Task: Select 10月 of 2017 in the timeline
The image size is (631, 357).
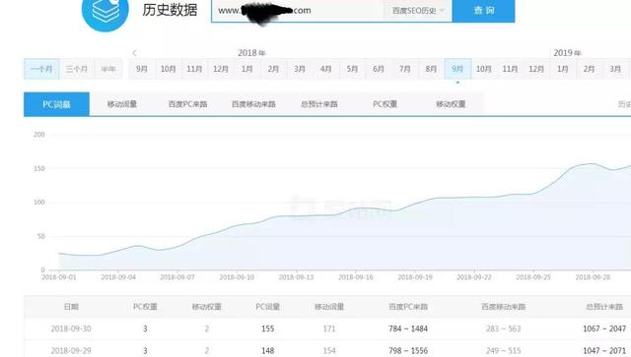Action: point(169,69)
